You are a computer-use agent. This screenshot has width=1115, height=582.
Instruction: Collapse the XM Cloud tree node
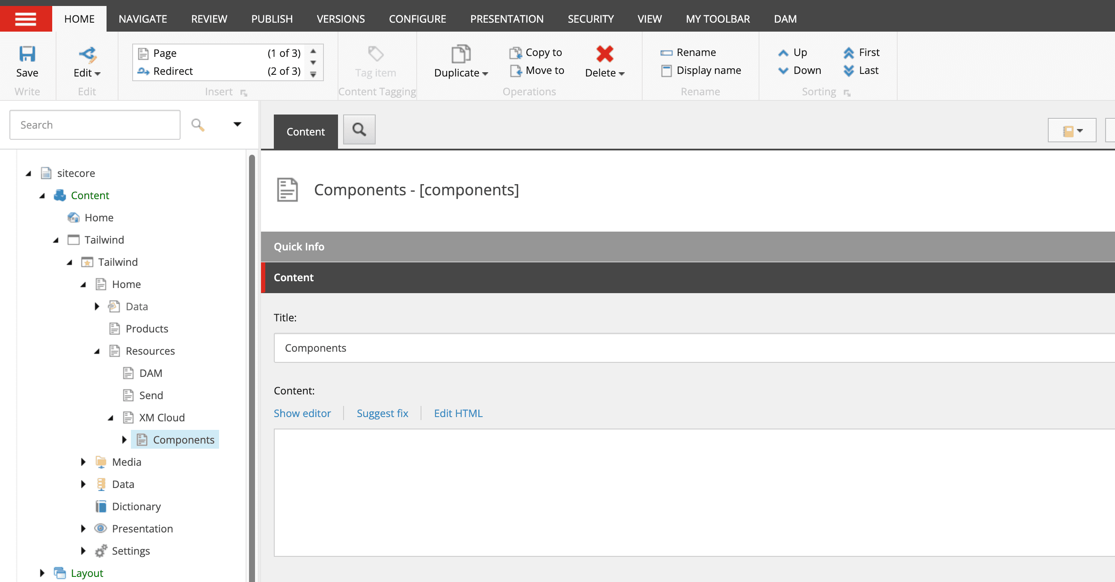coord(110,417)
